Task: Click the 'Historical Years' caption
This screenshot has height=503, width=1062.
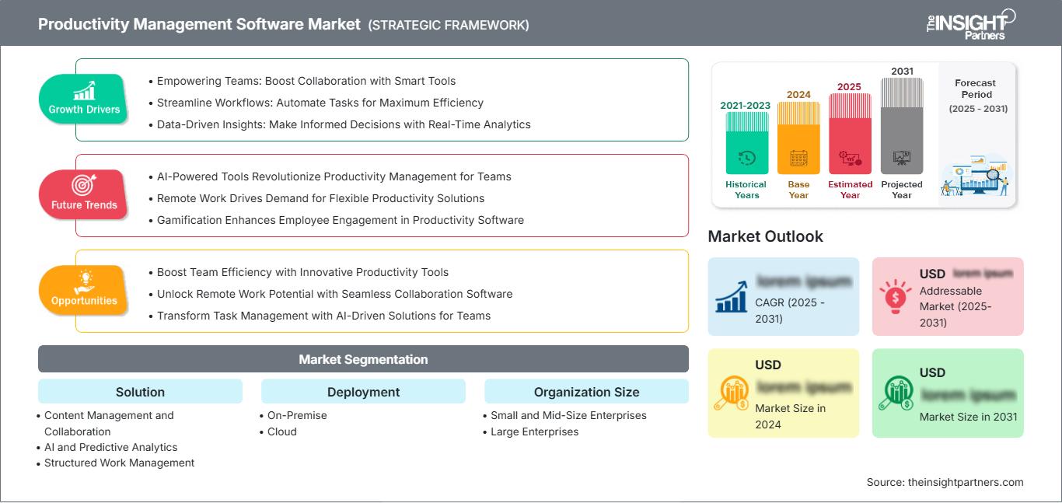Action: 746,190
